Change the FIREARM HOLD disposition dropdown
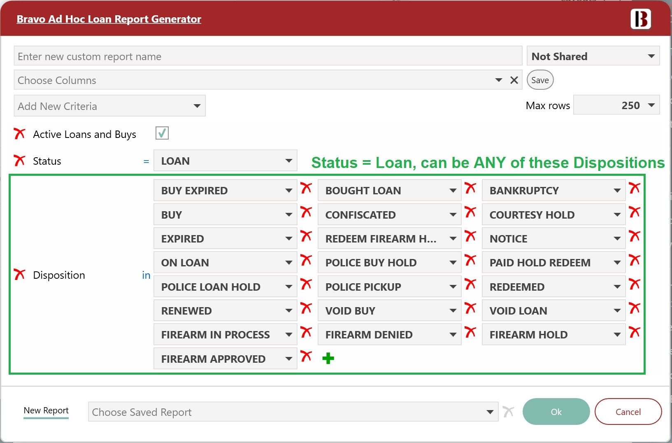This screenshot has width=672, height=443. [x=553, y=335]
